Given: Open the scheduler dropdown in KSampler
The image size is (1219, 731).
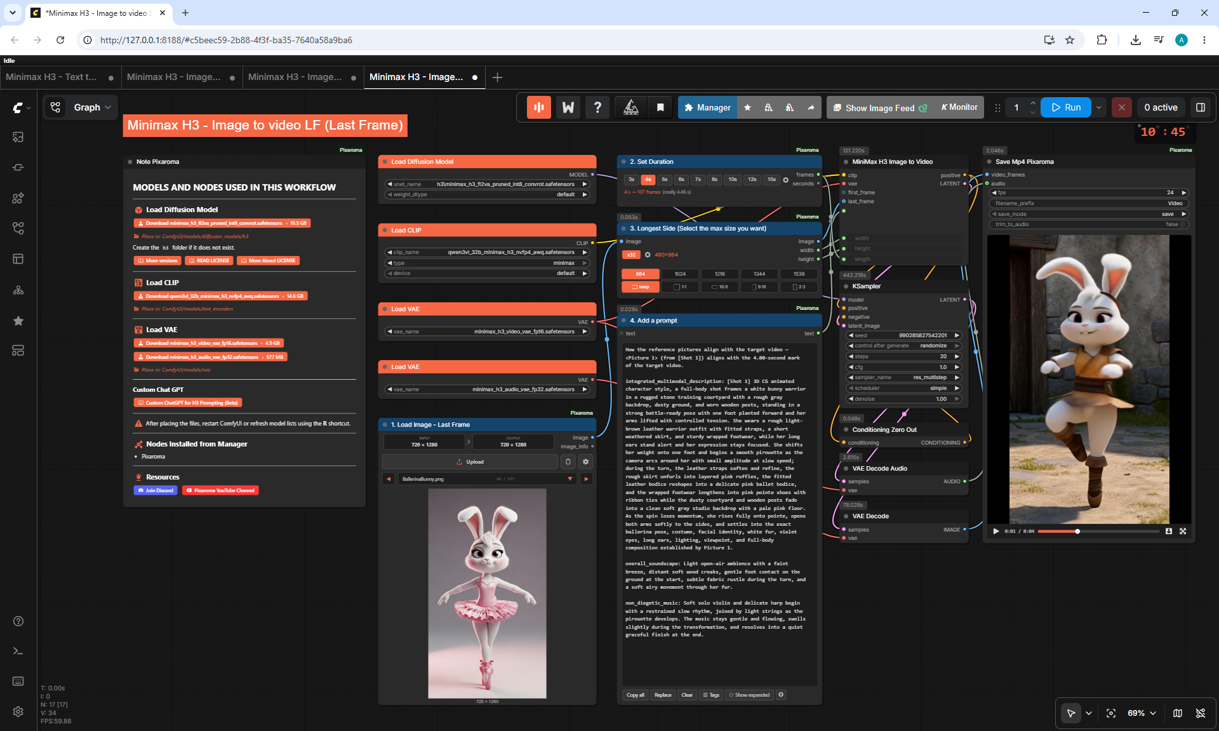Looking at the screenshot, I should click(904, 388).
